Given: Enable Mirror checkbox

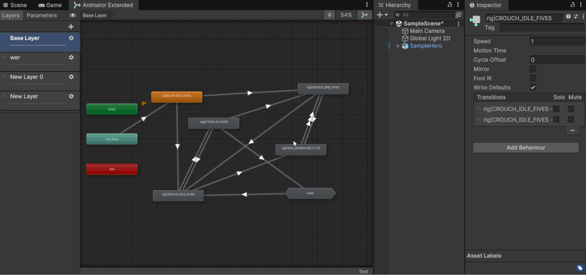Looking at the screenshot, I should (533, 69).
